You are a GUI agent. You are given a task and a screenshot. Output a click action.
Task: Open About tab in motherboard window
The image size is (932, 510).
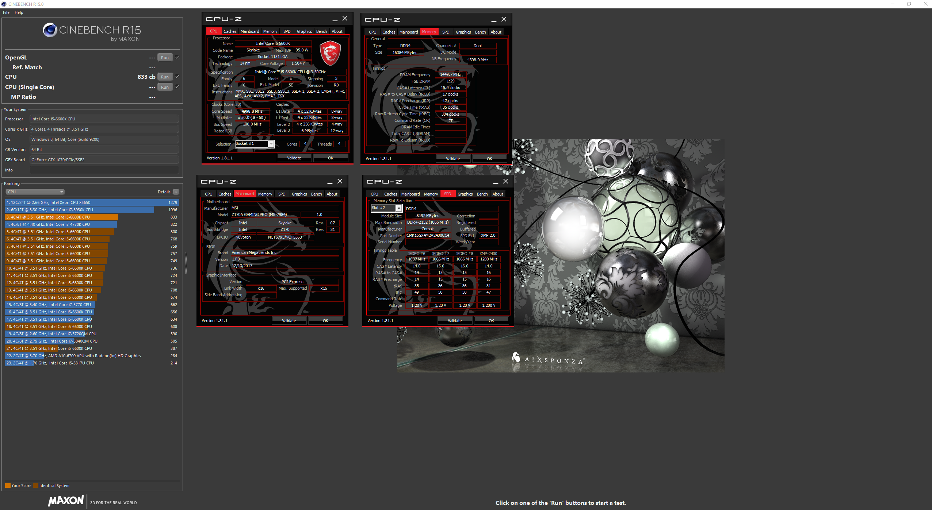pyautogui.click(x=332, y=194)
